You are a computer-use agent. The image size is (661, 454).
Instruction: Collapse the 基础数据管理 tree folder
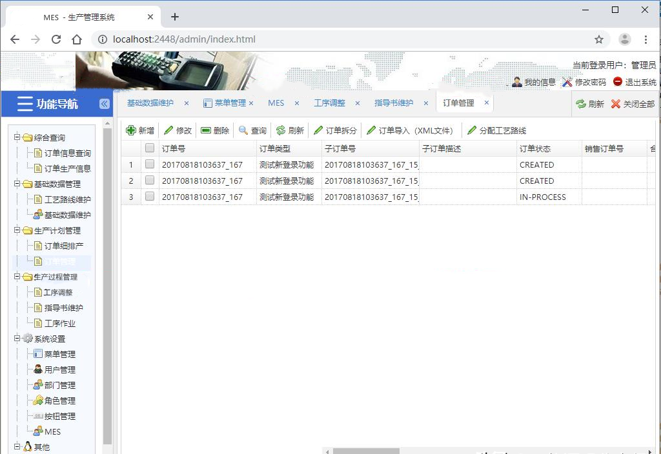[17, 184]
